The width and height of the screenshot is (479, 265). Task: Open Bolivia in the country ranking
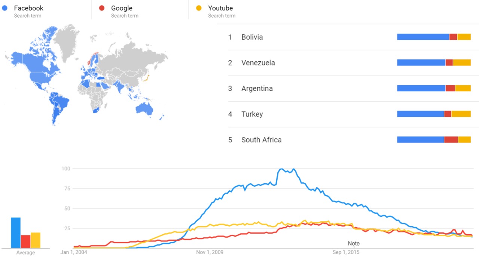[252, 37]
